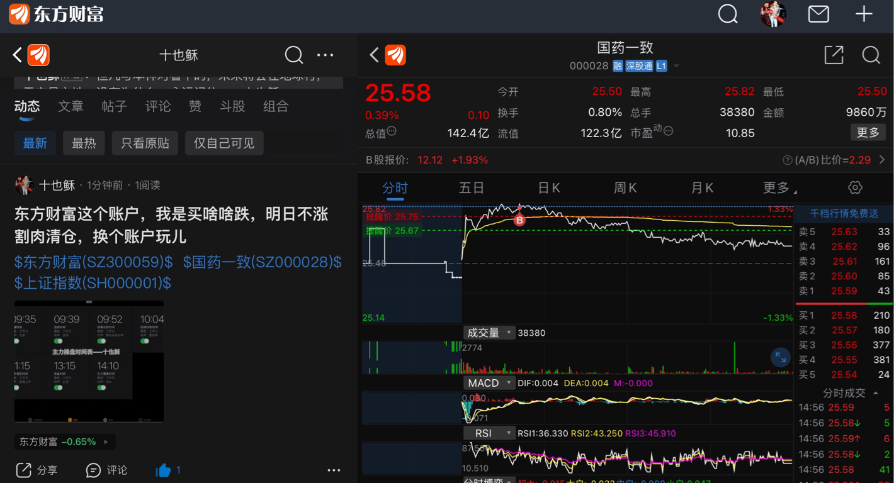The image size is (894, 483).
Task: Like the post with the thumbs-up icon
Action: click(163, 470)
